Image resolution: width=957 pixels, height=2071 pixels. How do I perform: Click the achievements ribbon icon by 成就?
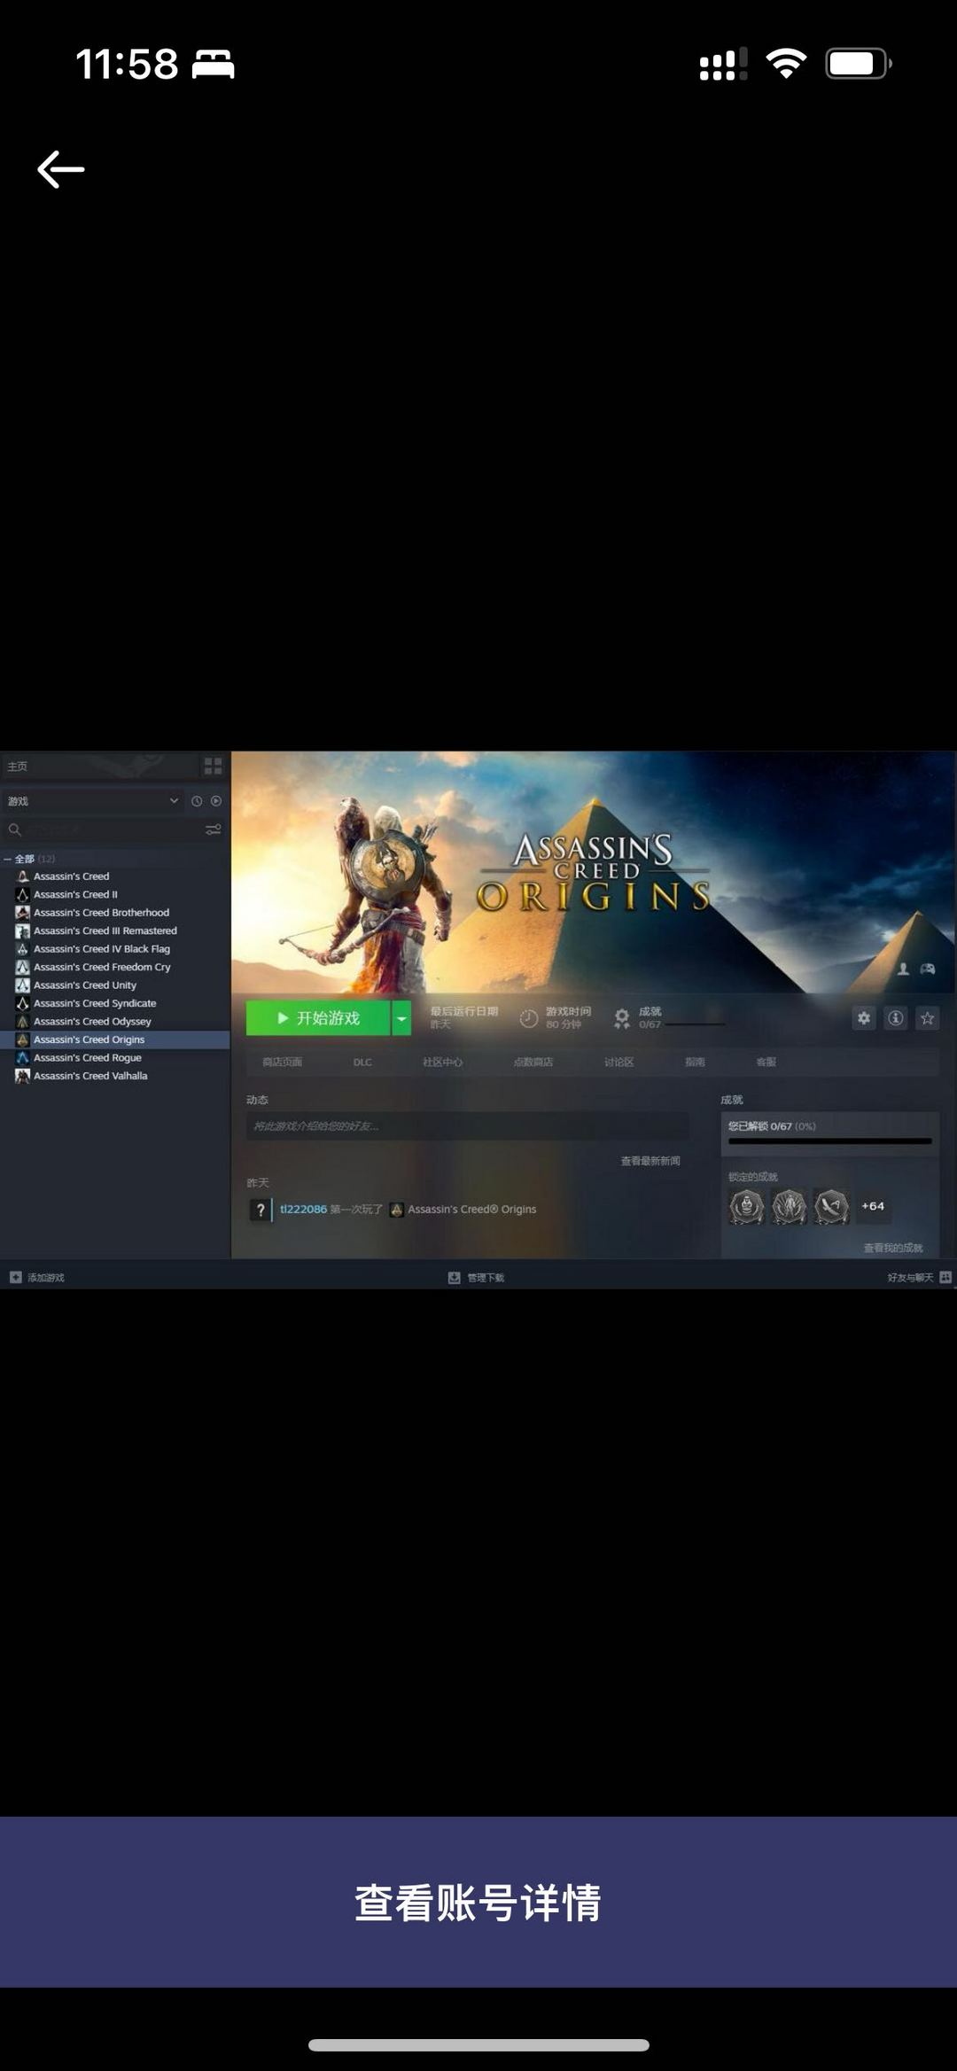(x=622, y=1018)
